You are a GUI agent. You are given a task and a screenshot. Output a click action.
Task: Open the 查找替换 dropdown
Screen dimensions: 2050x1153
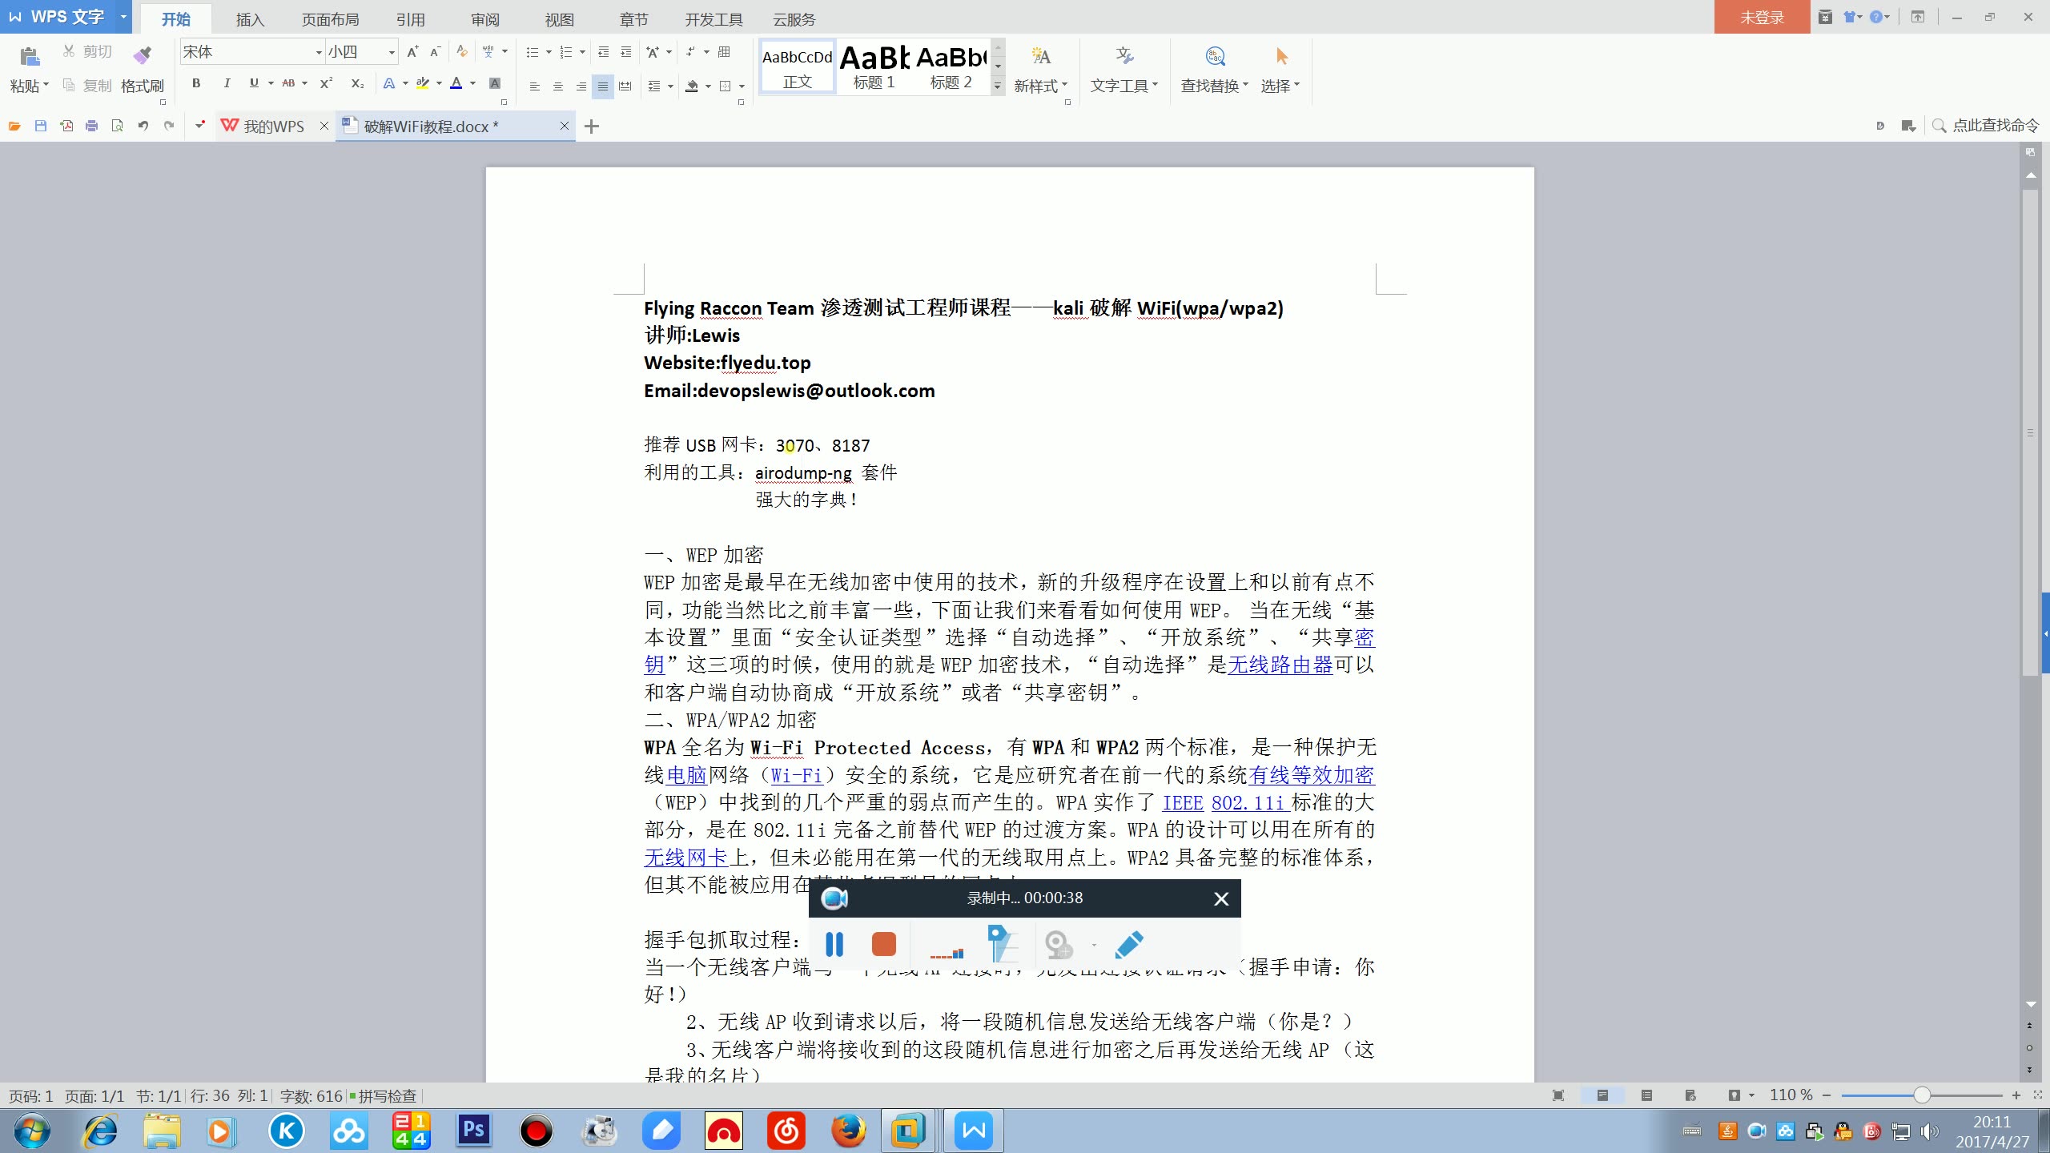click(1215, 86)
